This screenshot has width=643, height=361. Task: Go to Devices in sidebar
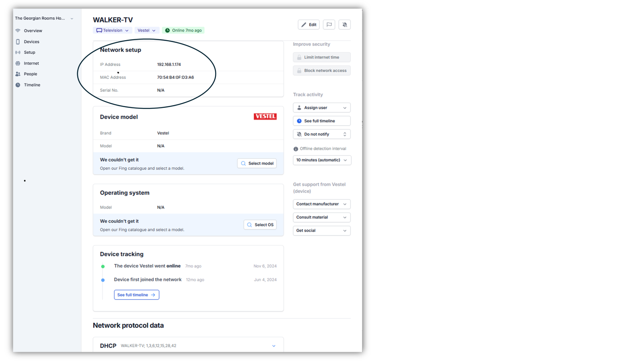click(31, 42)
